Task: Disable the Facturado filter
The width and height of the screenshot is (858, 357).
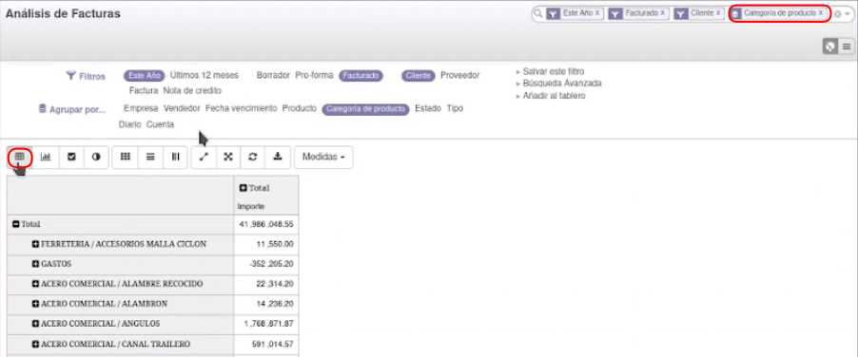Action: [361, 75]
